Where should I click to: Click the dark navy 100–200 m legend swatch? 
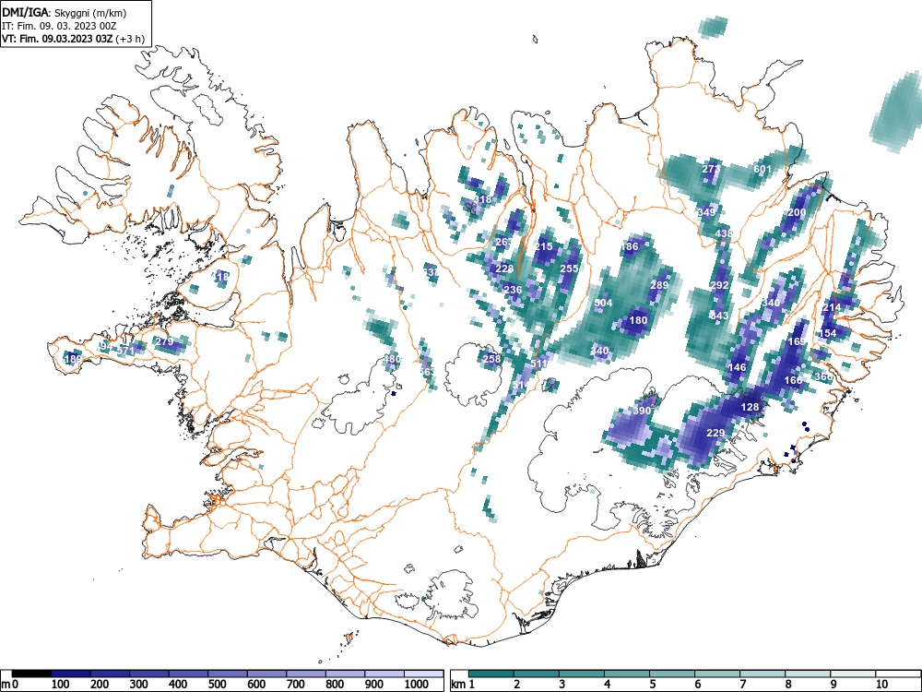pos(71,674)
